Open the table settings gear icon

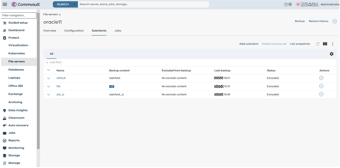331,54
